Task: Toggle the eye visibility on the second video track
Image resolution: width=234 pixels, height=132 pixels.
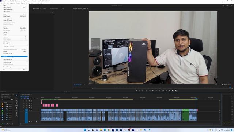Action: (31, 103)
